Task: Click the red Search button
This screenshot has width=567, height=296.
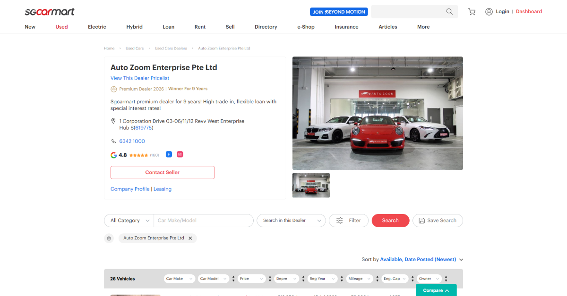Action: pyautogui.click(x=390, y=221)
